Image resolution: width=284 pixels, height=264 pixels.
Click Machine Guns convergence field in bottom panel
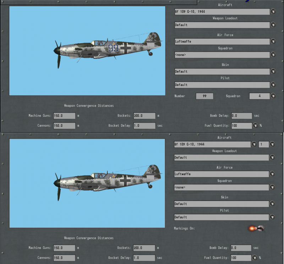click(x=64, y=248)
